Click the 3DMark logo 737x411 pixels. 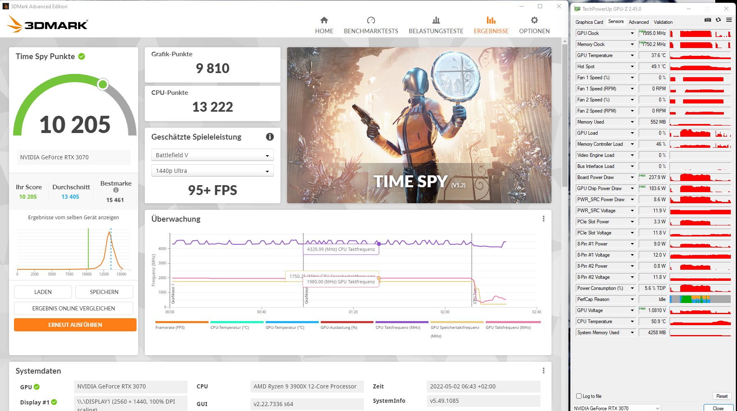tap(47, 24)
